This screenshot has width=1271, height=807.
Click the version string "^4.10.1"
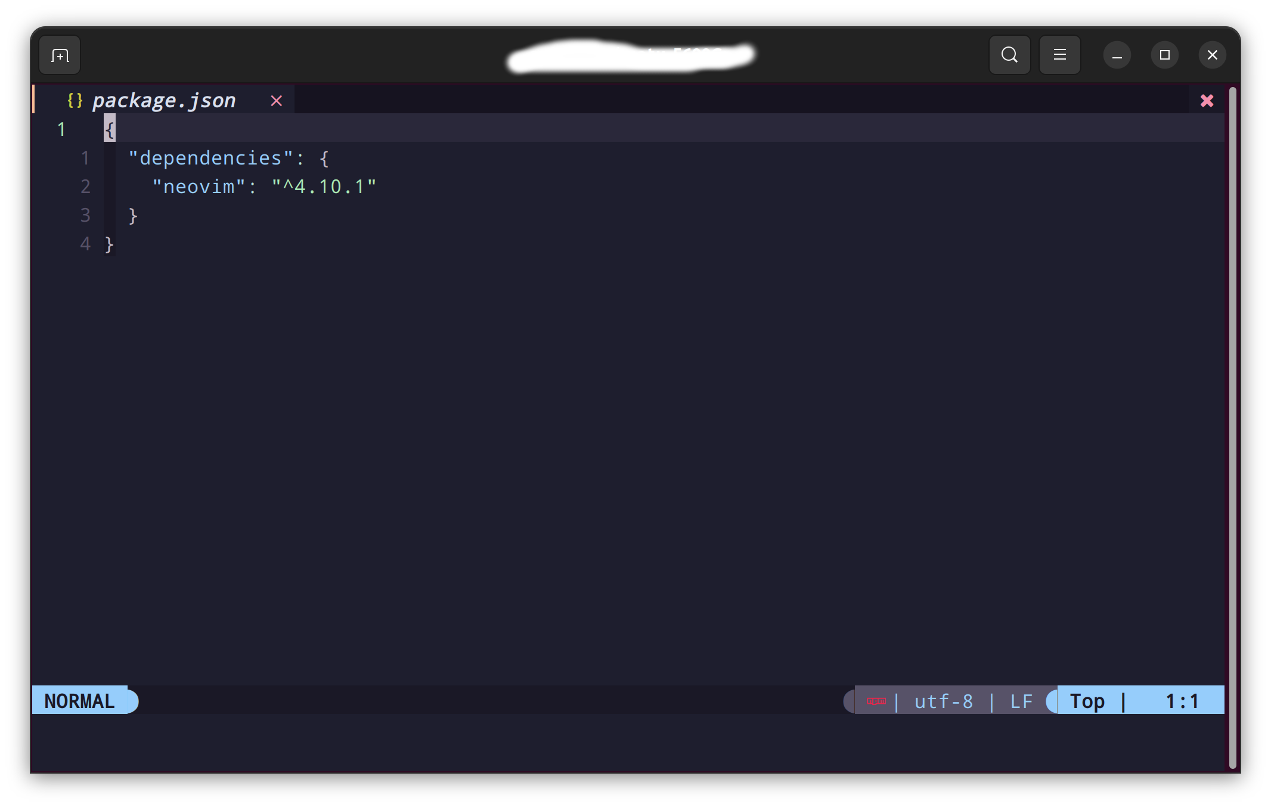click(x=325, y=187)
